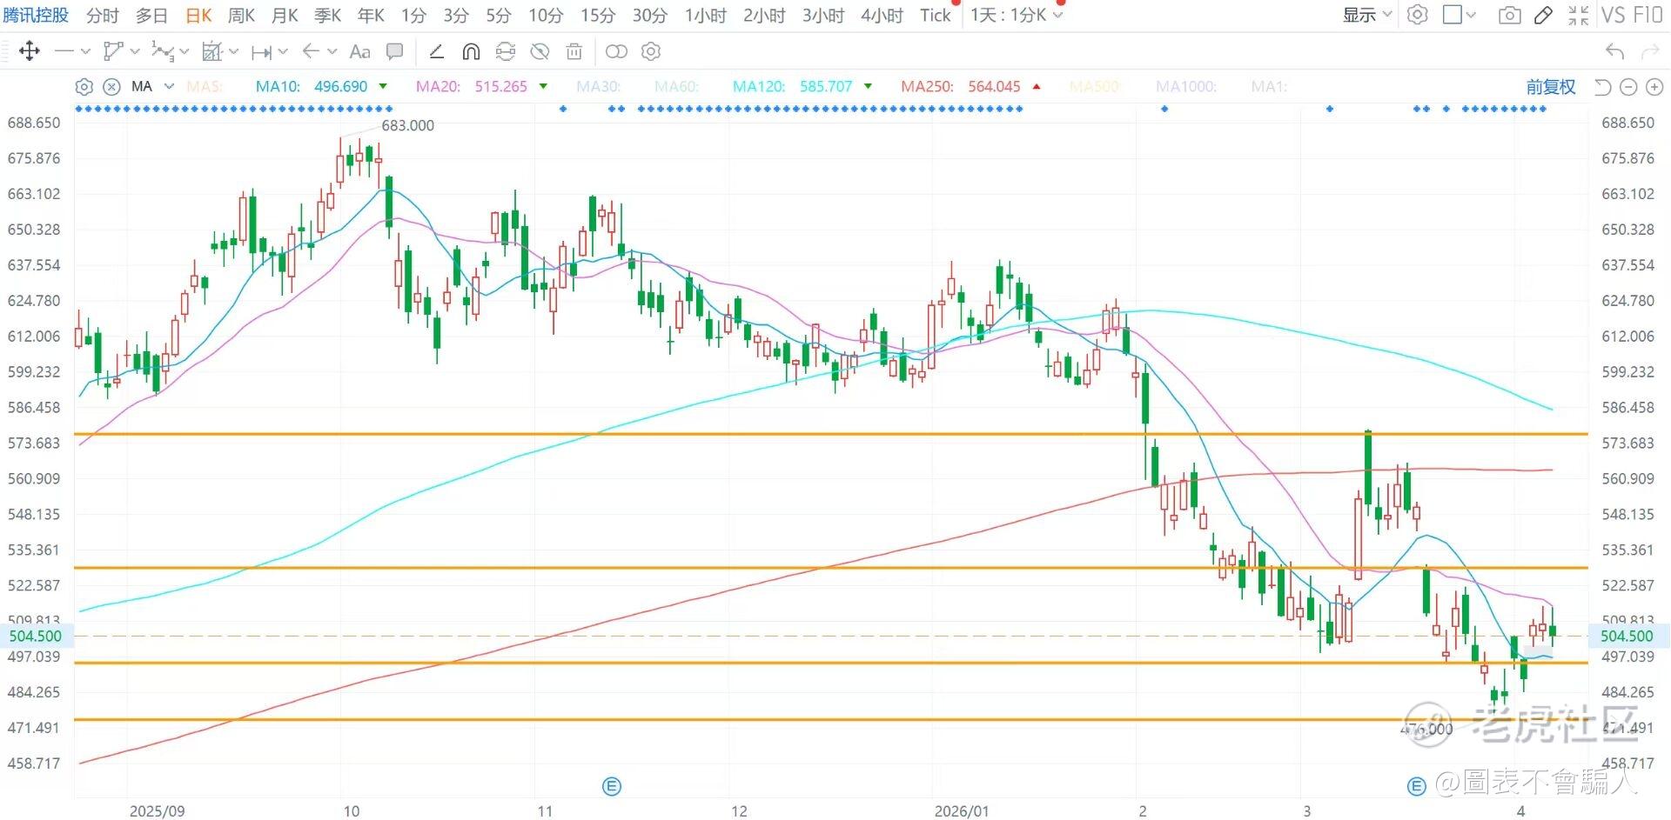This screenshot has height=820, width=1671.
Task: Take a chart screenshot with camera icon
Action: click(x=1509, y=15)
